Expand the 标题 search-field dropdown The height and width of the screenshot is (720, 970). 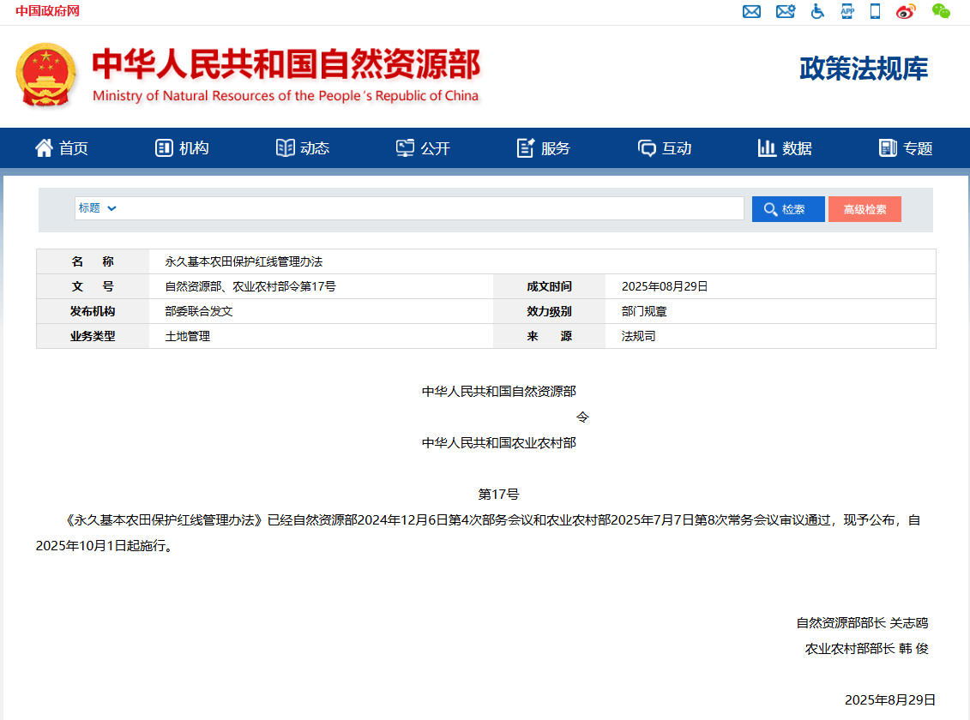97,208
